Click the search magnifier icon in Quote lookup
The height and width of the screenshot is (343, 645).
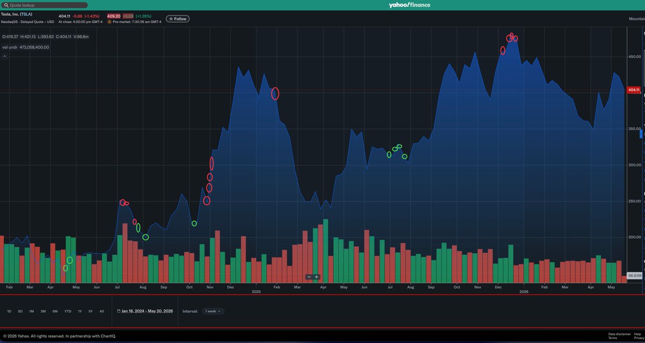click(x=6, y=5)
